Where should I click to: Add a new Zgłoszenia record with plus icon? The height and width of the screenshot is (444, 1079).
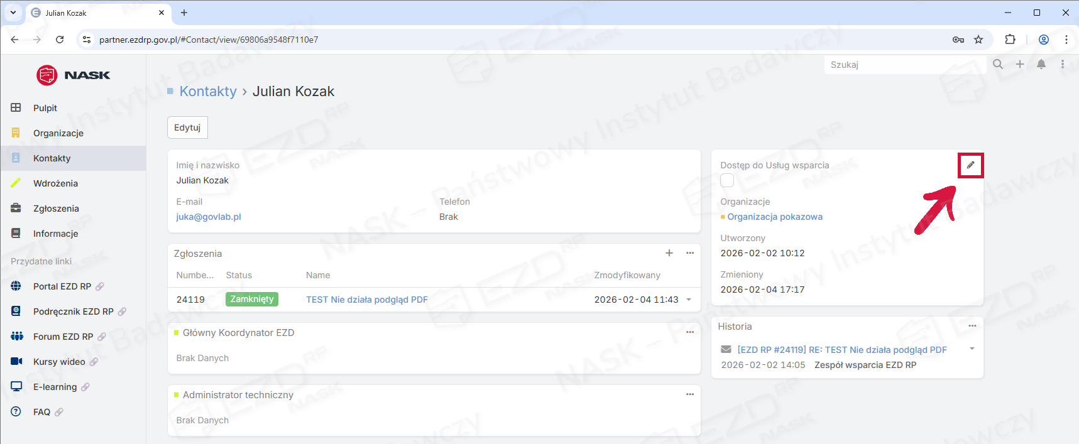click(669, 253)
